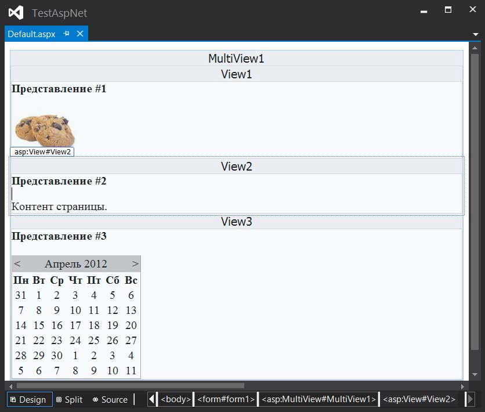Image resolution: width=485 pixels, height=412 pixels.
Task: Switch to Design view
Action: tap(30, 400)
